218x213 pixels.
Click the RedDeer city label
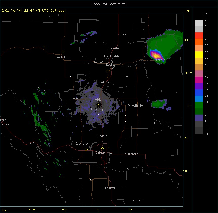click(x=111, y=65)
